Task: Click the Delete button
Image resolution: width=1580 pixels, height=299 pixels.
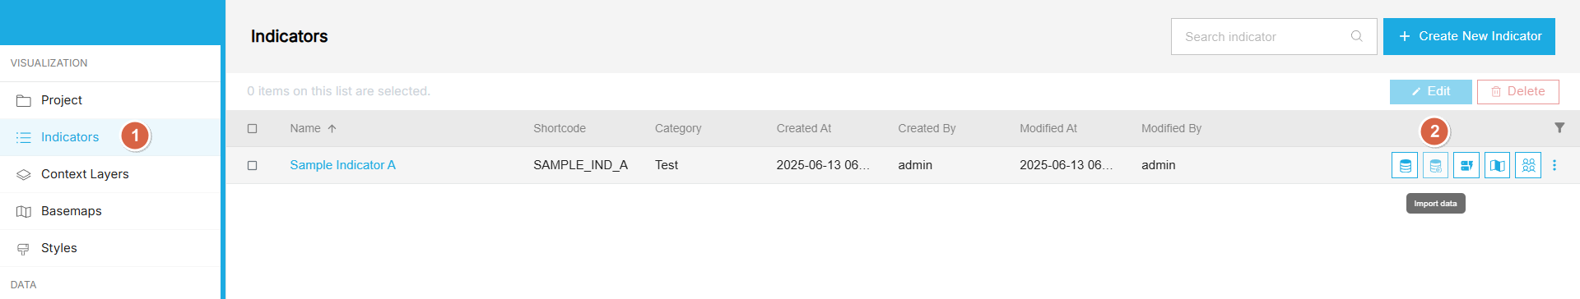Action: tap(1518, 92)
